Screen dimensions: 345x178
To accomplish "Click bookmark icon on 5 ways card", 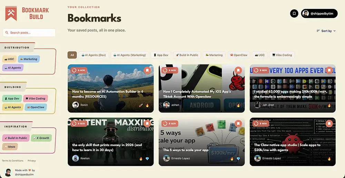I will [x=238, y=123].
